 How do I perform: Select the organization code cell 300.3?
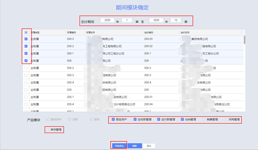pyautogui.click(x=147, y=75)
